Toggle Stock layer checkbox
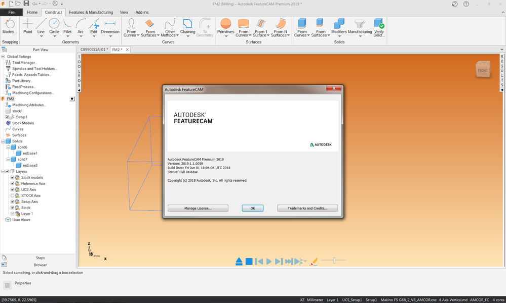The height and width of the screenshot is (303, 506). (x=13, y=208)
